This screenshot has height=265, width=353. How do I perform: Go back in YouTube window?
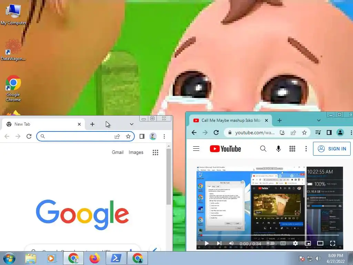tap(194, 132)
